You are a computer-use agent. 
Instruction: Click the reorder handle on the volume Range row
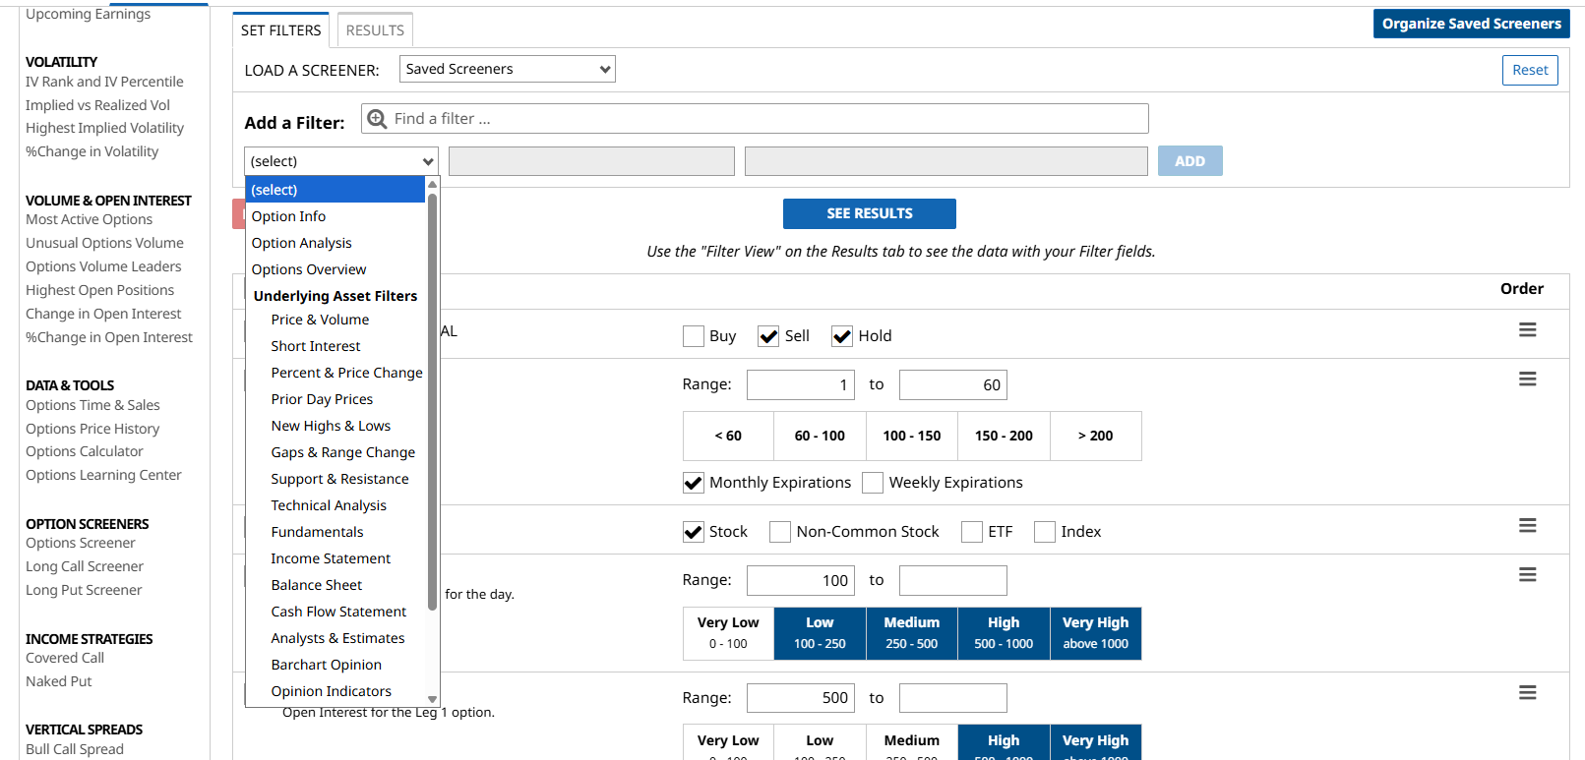(x=1527, y=575)
